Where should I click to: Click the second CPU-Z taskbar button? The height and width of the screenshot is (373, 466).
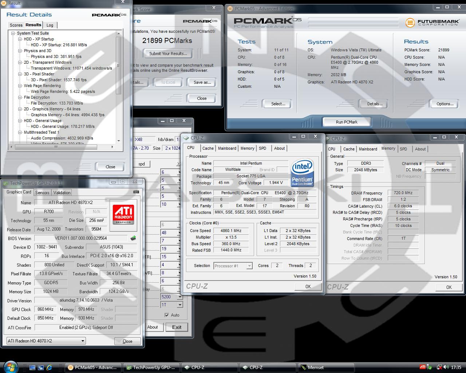point(268,368)
